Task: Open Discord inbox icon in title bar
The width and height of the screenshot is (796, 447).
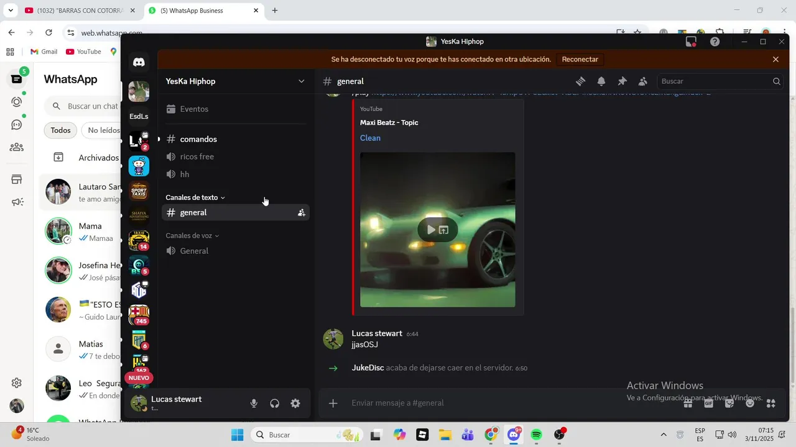Action: pos(691,42)
